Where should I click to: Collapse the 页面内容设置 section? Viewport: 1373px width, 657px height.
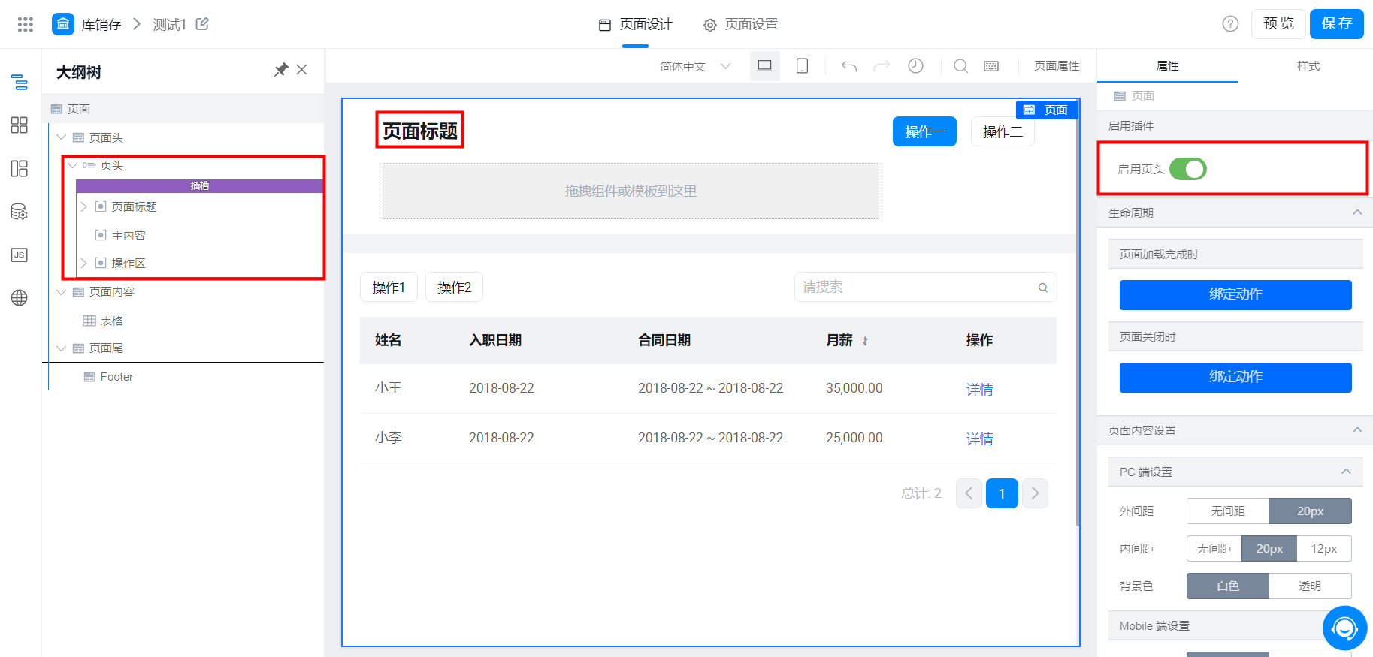[1357, 430]
